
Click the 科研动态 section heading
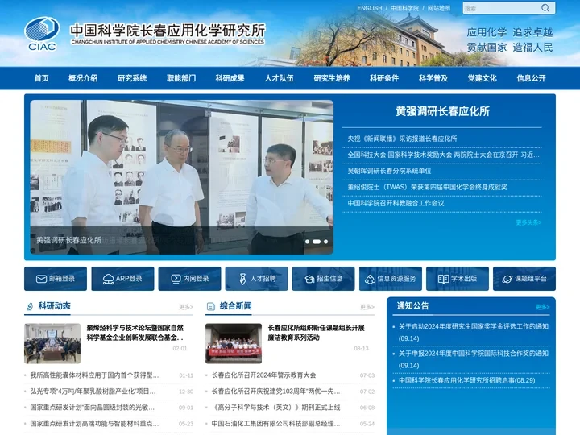55,306
